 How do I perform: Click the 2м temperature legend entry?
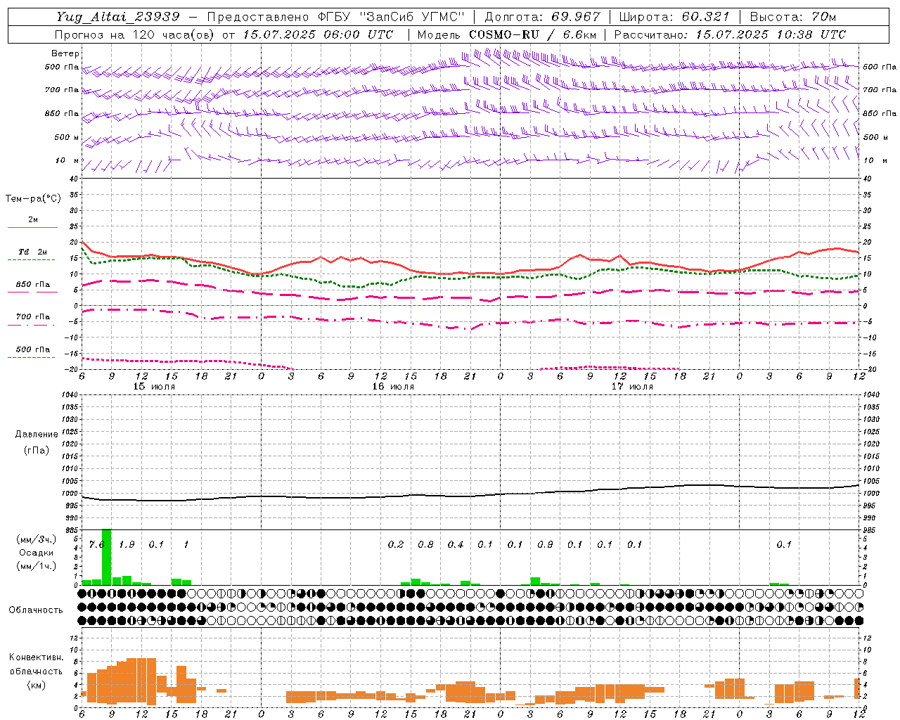(33, 220)
